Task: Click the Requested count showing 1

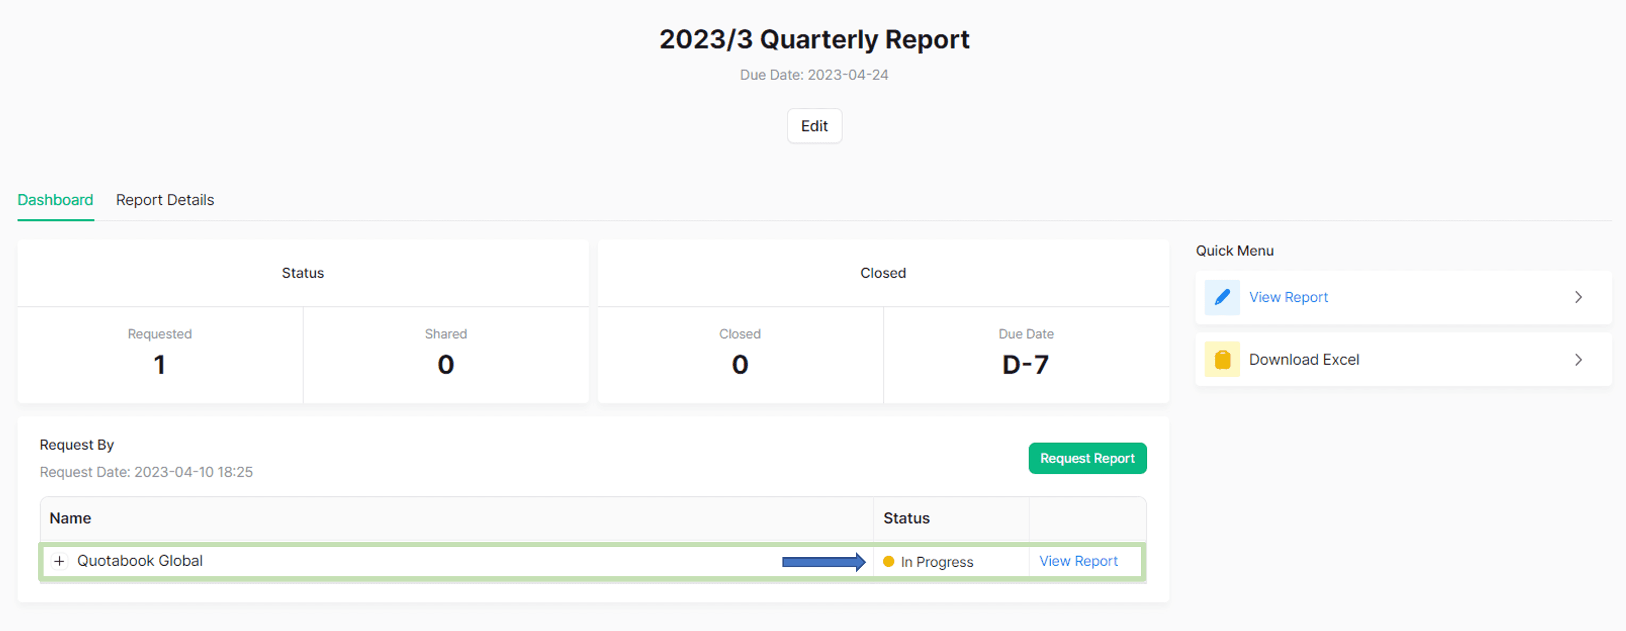Action: click(159, 364)
